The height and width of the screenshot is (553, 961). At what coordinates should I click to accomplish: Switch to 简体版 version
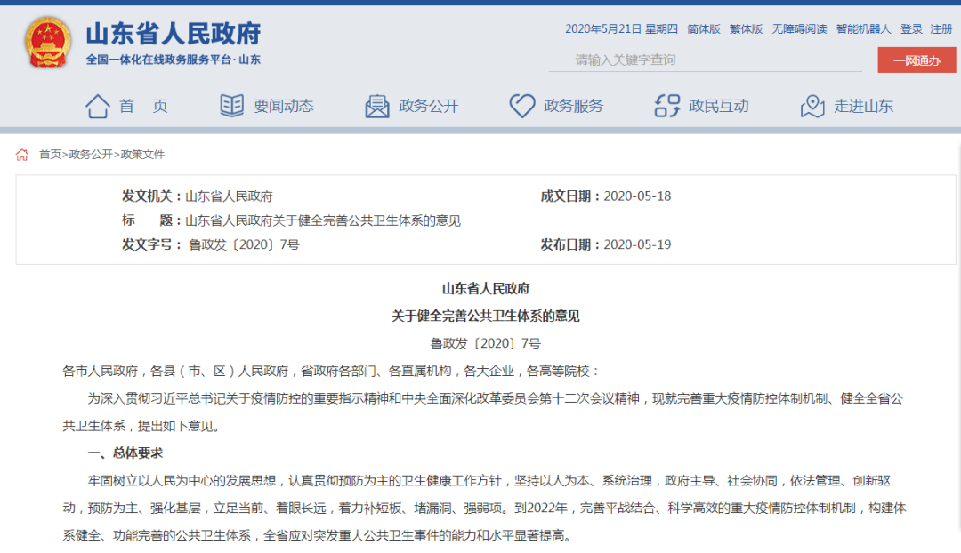[704, 28]
